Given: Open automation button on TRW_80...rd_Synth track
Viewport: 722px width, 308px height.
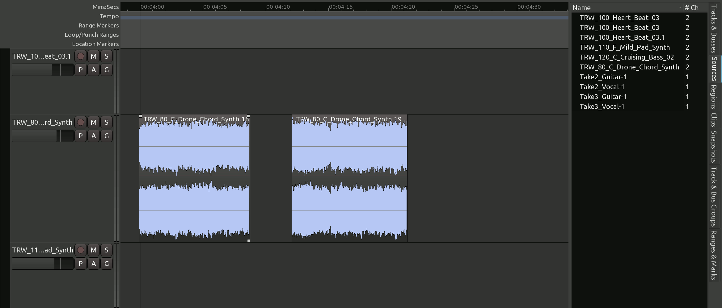Looking at the screenshot, I should 94,136.
